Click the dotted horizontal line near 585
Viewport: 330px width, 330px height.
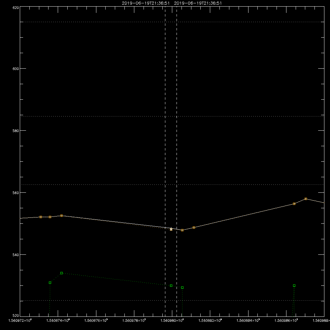[x=172, y=116]
